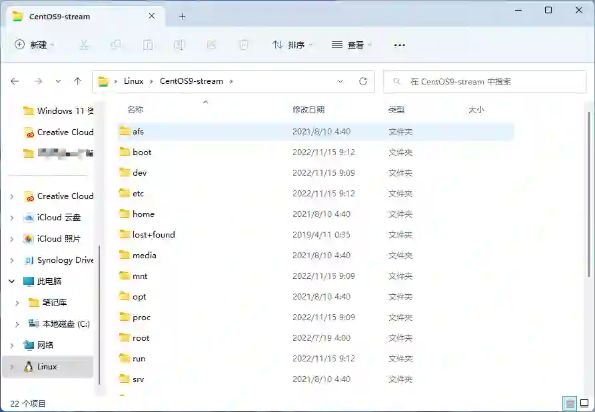Image resolution: width=595 pixels, height=412 pixels.
Task: Select the root folder row
Action: pyautogui.click(x=316, y=337)
